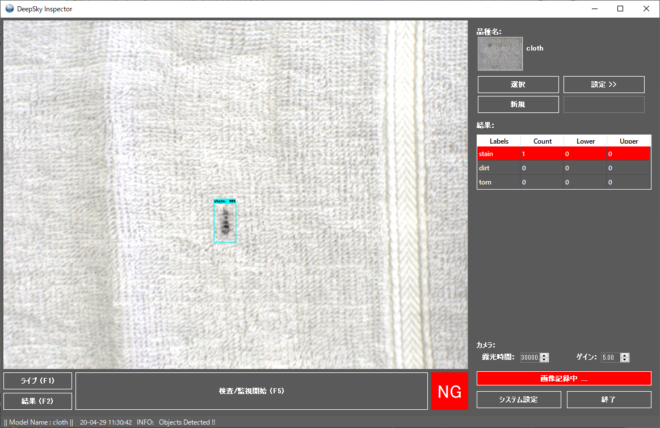
Task: Click the Count column header
Action: pos(542,141)
